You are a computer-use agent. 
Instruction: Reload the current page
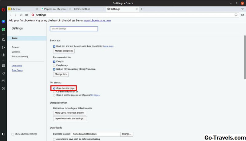pyautogui.click(x=21, y=15)
